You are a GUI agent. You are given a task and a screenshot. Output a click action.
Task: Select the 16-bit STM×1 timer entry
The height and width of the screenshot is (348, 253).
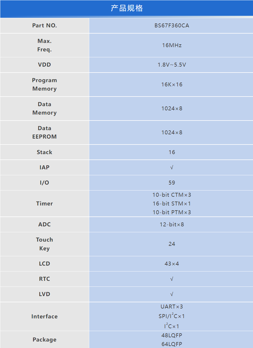click(172, 203)
